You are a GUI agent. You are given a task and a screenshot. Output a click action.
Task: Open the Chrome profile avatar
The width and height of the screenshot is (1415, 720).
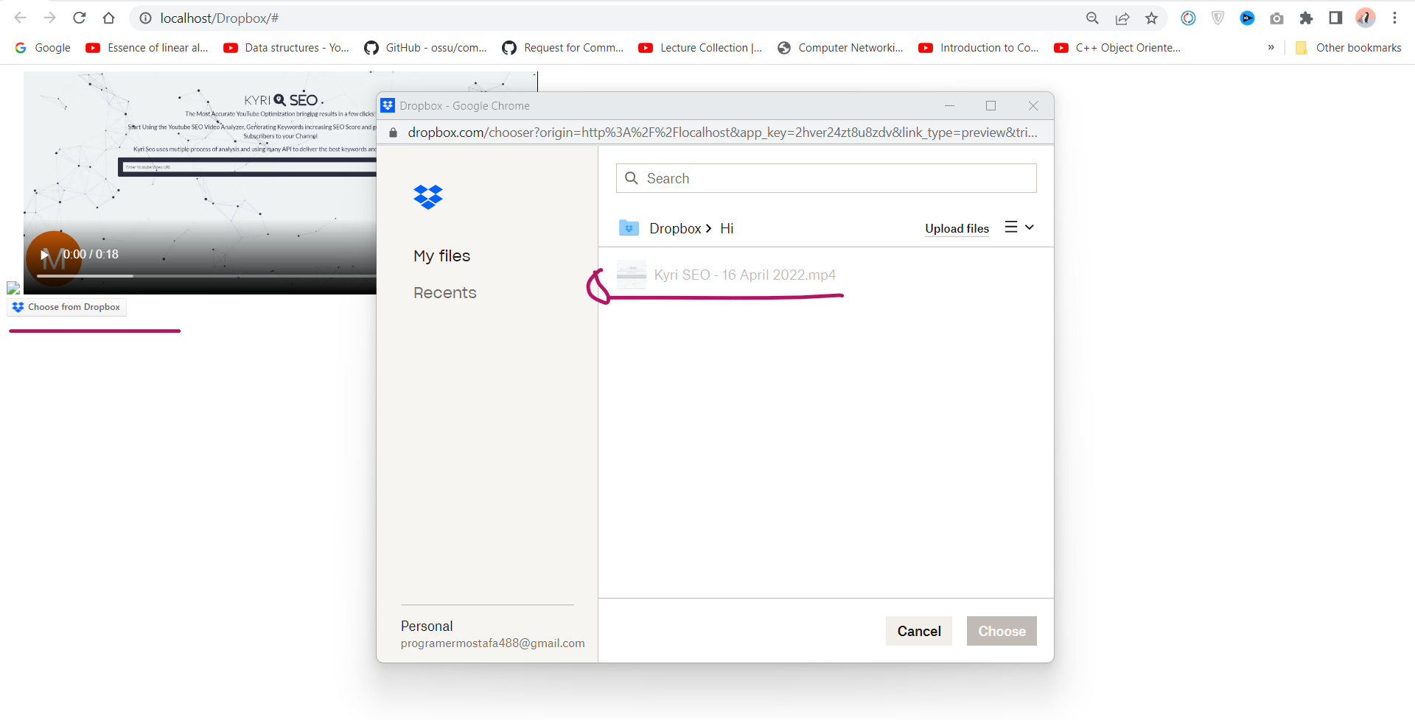(1366, 18)
